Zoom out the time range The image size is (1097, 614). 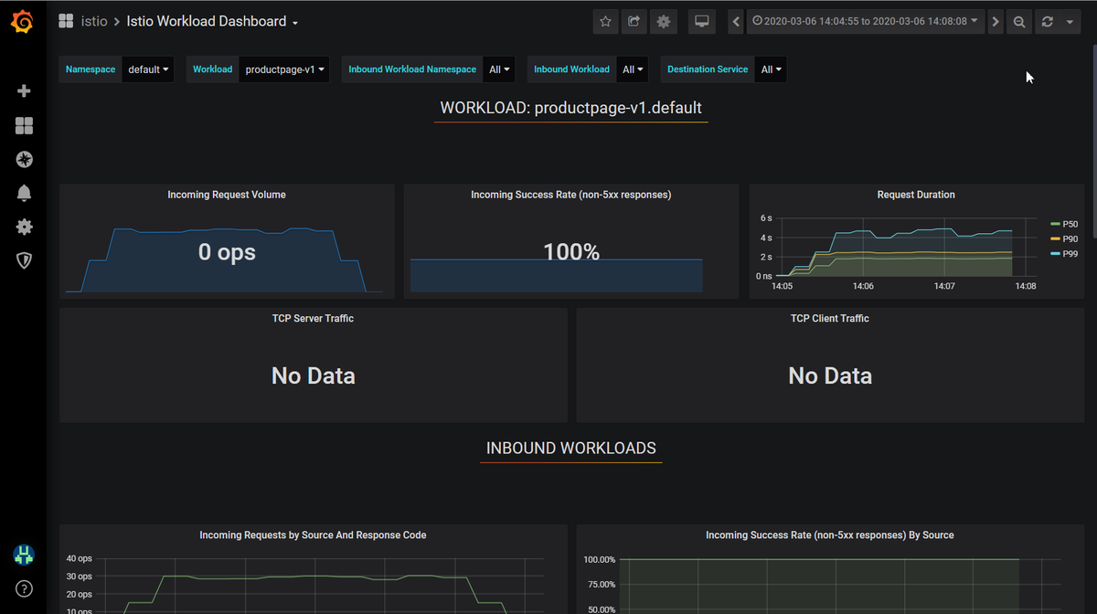tap(1019, 22)
